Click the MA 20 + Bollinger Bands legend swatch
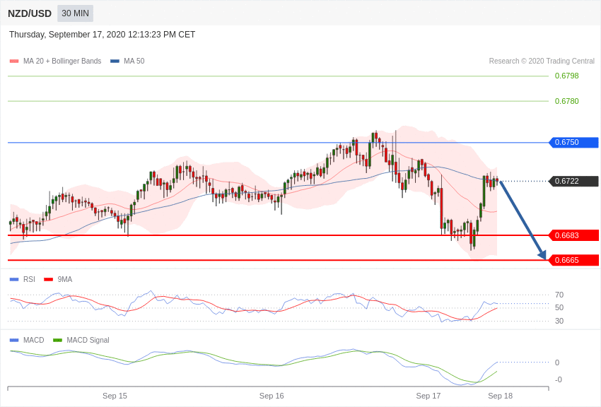601x407 pixels. 14,61
